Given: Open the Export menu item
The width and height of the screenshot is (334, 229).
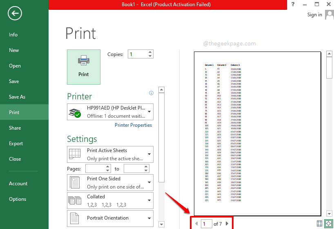Looking at the screenshot, I should tap(16, 144).
